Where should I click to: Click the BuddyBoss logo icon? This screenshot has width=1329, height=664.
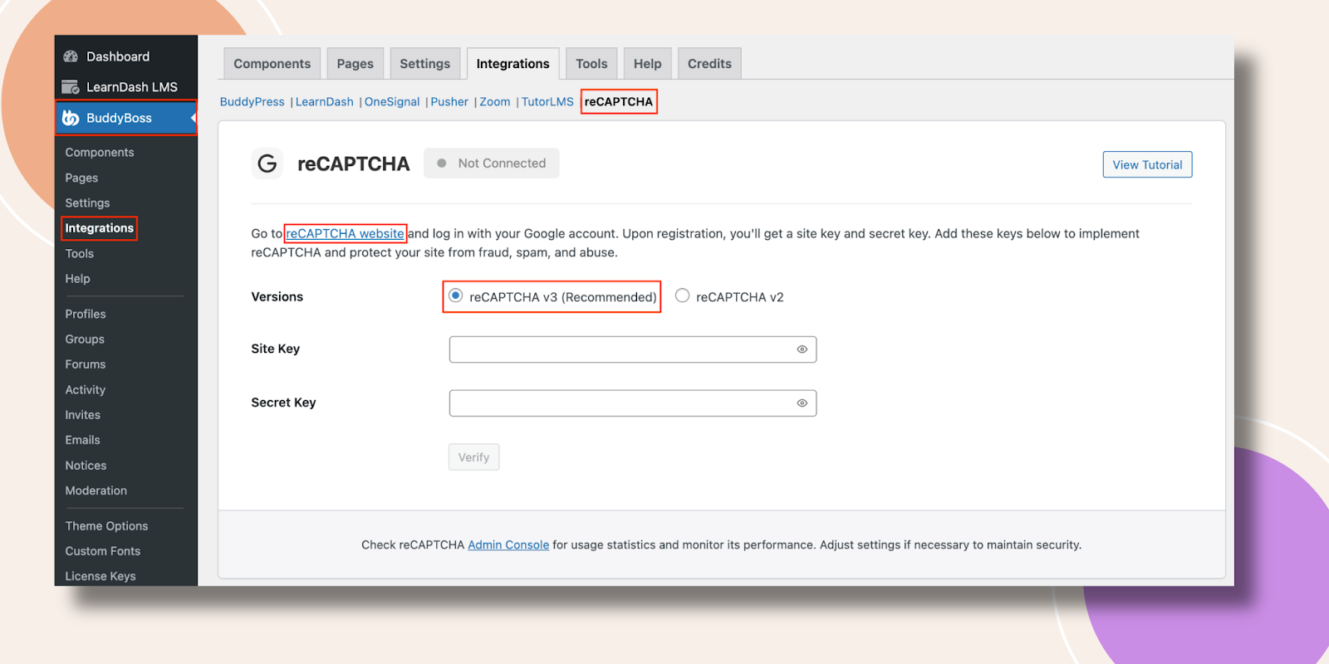click(x=71, y=118)
